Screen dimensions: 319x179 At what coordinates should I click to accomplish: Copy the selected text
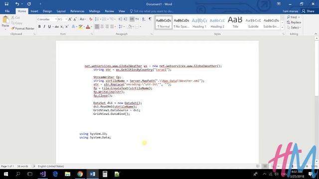tap(16, 23)
